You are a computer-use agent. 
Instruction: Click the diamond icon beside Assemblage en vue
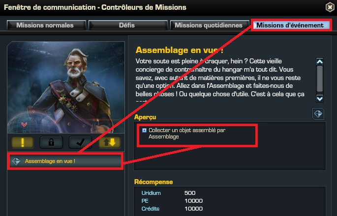pos(16,161)
